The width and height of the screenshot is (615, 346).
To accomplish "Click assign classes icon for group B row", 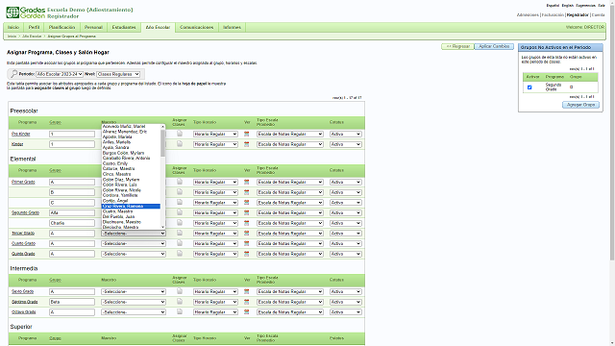I will coord(180,192).
